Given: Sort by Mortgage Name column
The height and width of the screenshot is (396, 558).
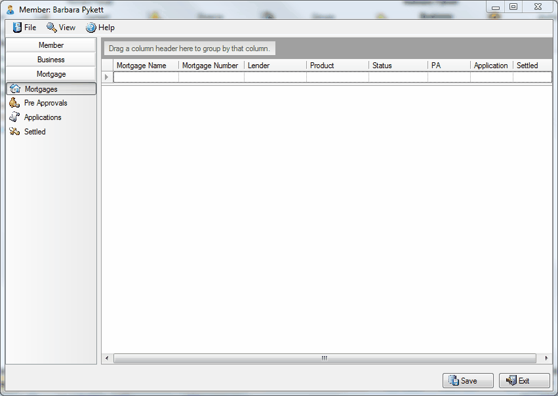Looking at the screenshot, I should (146, 66).
